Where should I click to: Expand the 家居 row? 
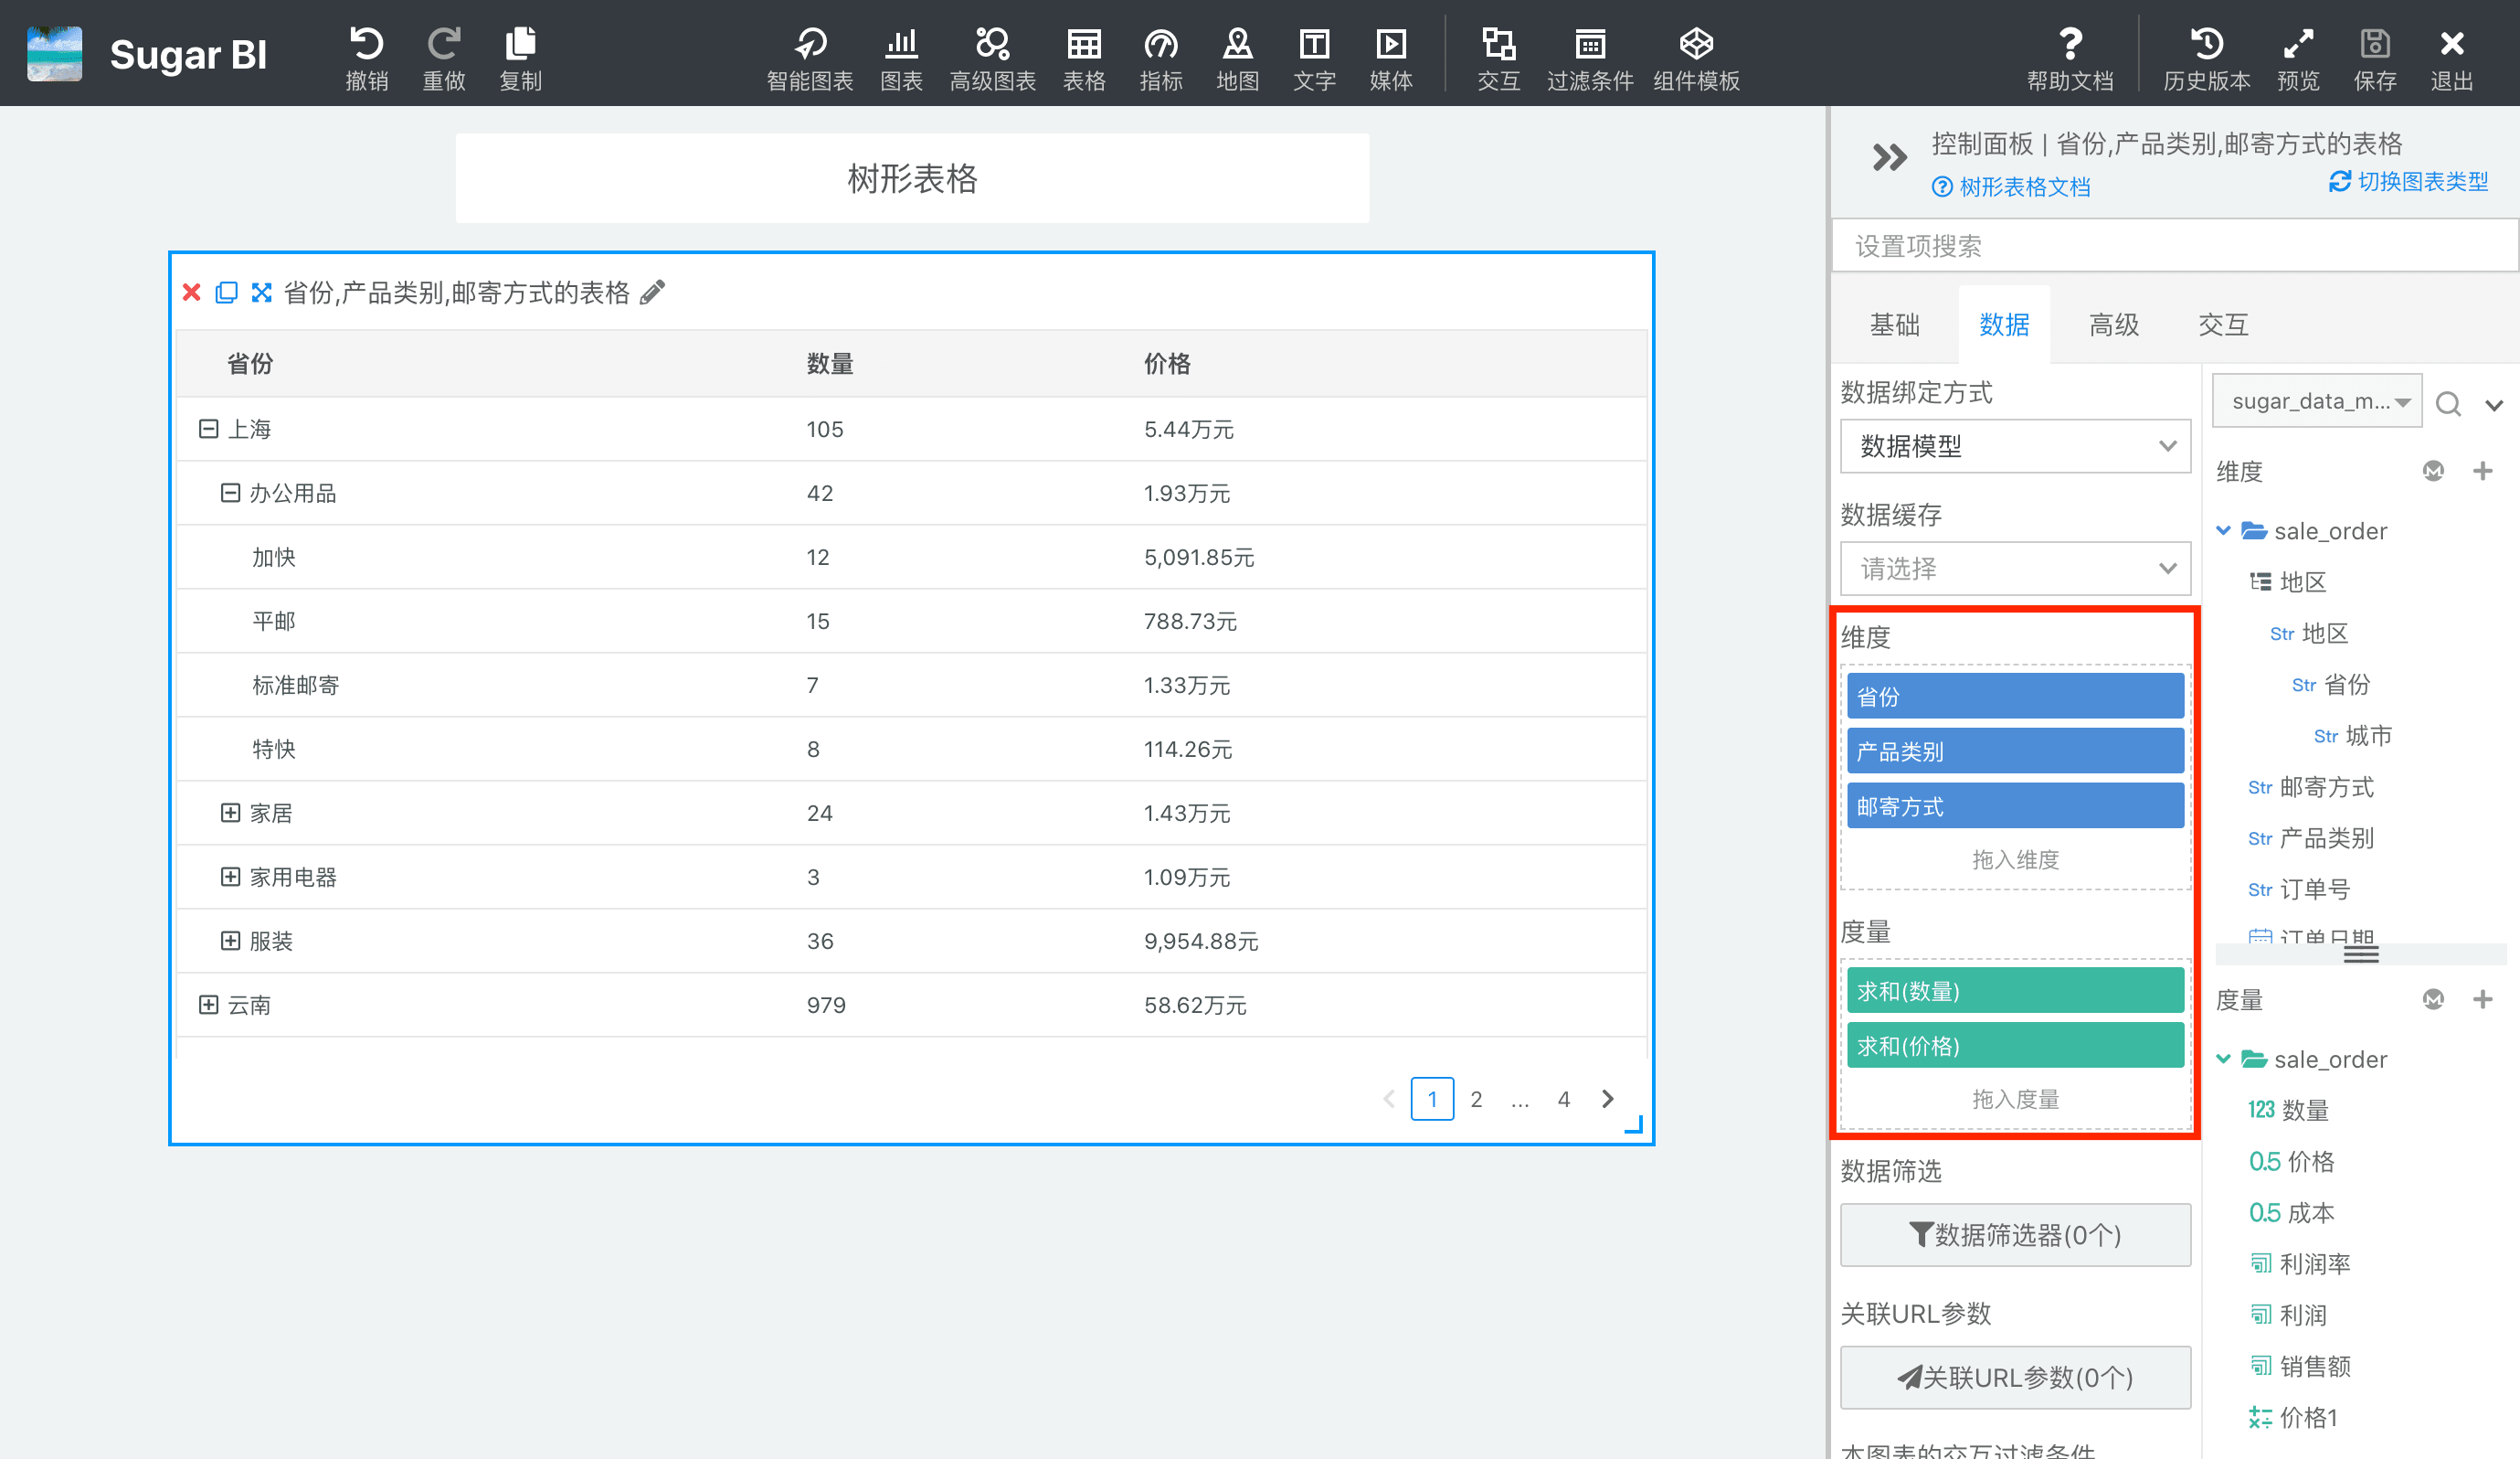230,813
